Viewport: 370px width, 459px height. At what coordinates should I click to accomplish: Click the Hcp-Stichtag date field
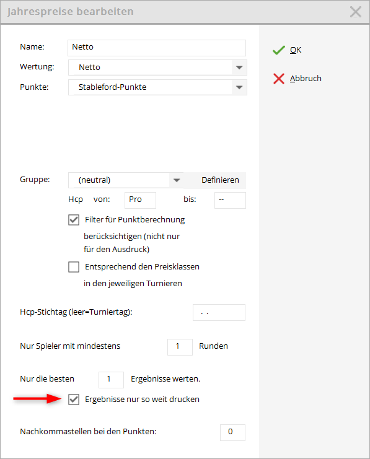[219, 313]
